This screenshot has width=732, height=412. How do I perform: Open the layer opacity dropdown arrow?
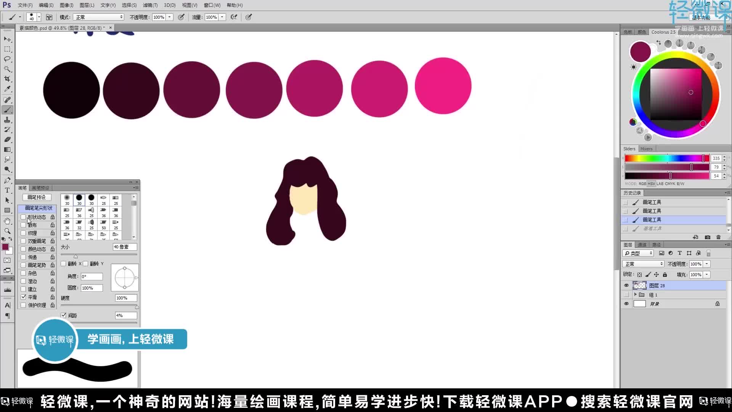pyautogui.click(x=706, y=264)
